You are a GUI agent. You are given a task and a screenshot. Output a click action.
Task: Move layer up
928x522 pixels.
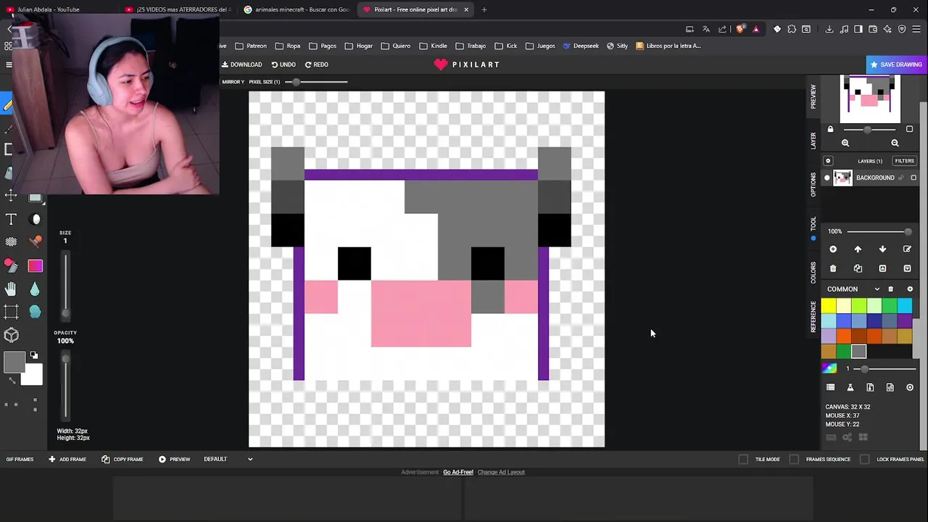coord(858,249)
